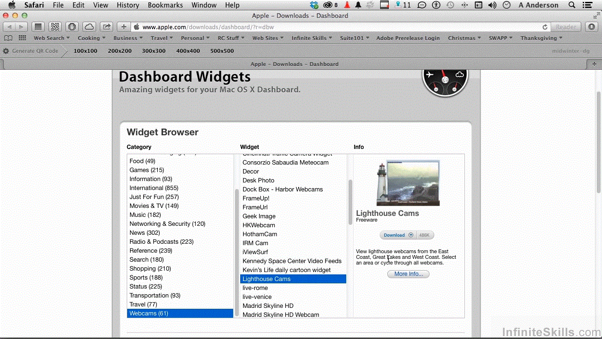Image resolution: width=602 pixels, height=339 pixels.
Task: Click the Reader button
Action: point(566,27)
